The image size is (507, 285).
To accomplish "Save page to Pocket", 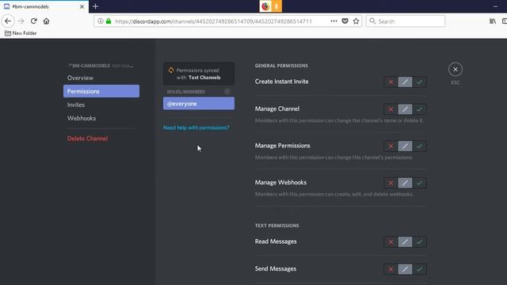I will tap(345, 21).
